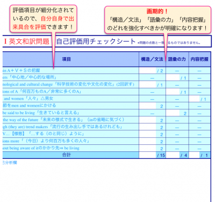Click score field for men and womenにかける row
Viewport: 215px width, 202px height.
tap(148, 106)
